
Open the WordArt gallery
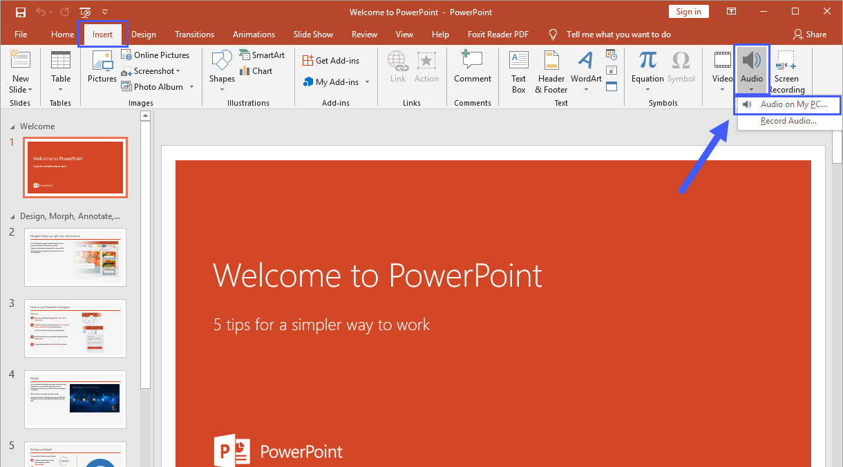point(586,72)
